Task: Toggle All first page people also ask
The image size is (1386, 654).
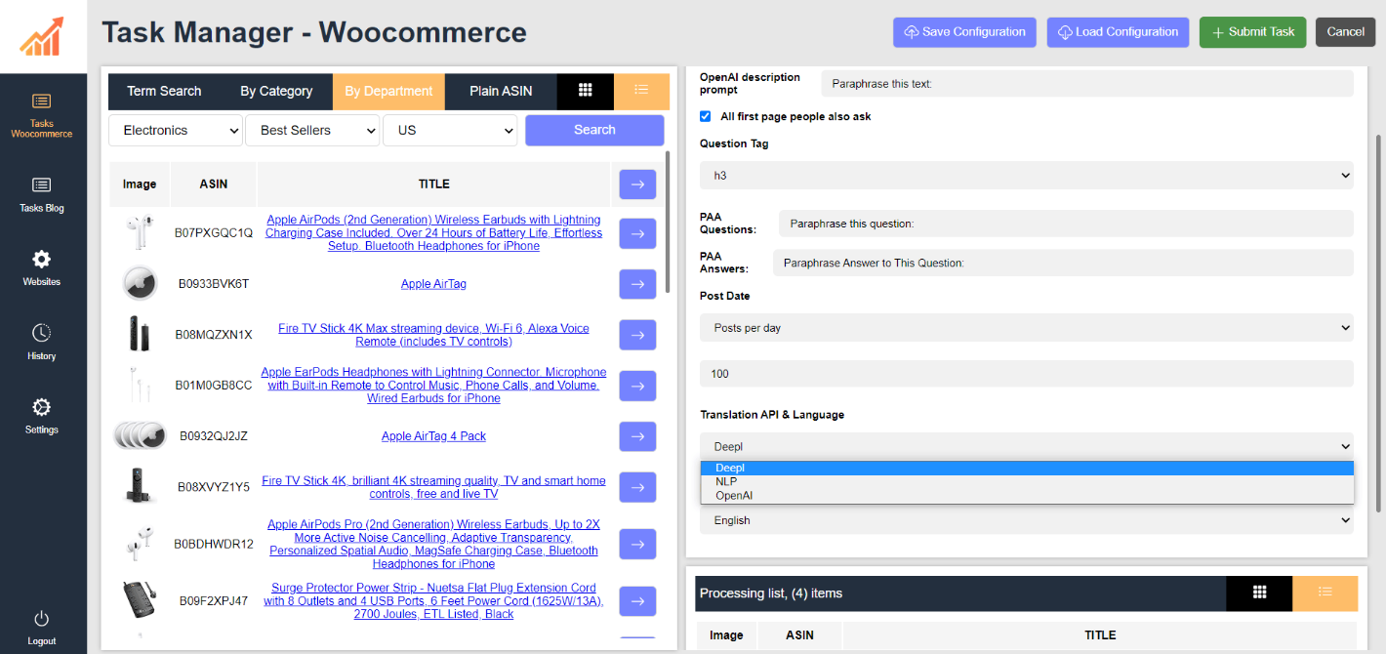Action: 706,116
